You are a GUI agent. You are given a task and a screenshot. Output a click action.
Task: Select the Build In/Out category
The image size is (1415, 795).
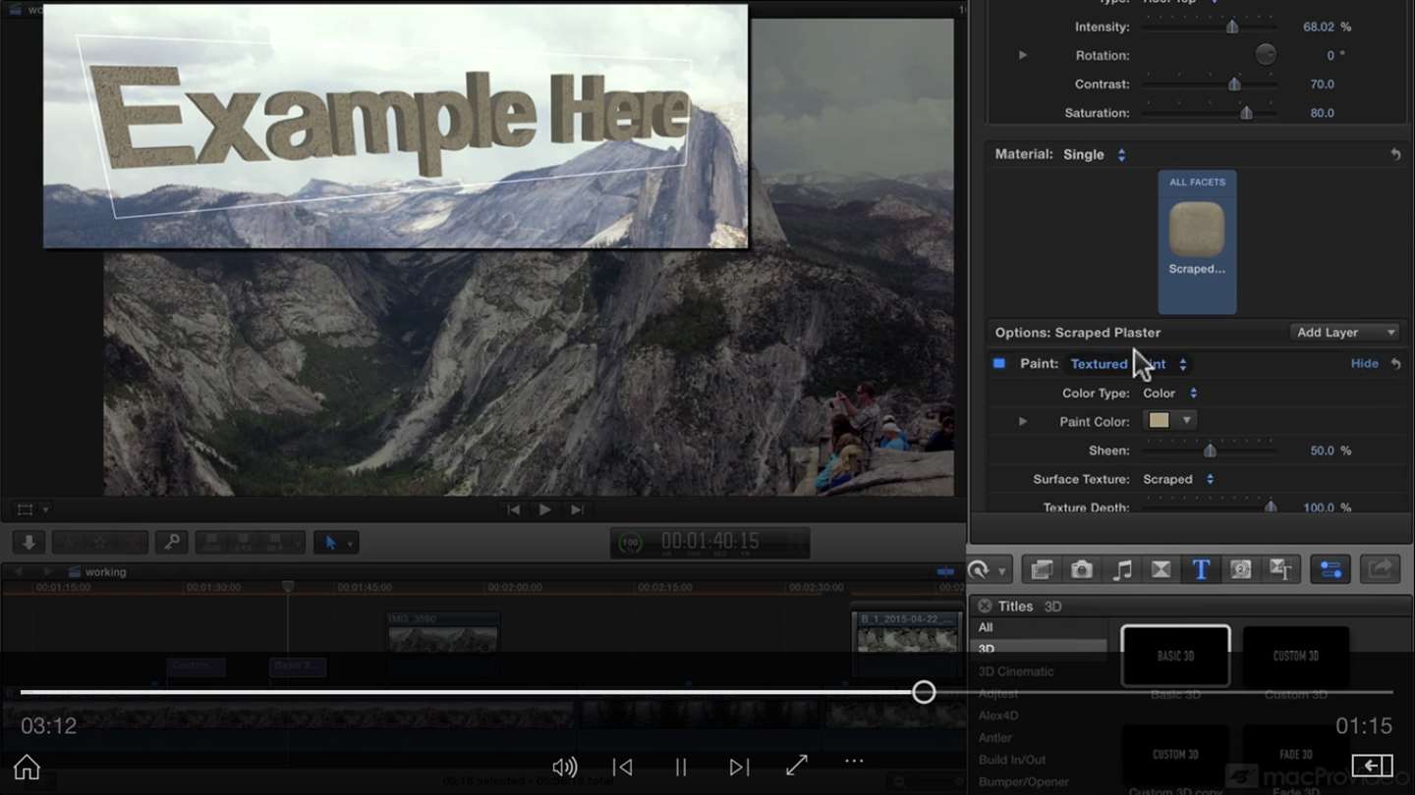1012,760
